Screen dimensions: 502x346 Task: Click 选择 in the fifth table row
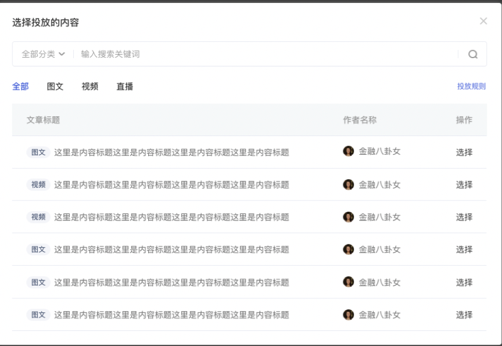(464, 282)
